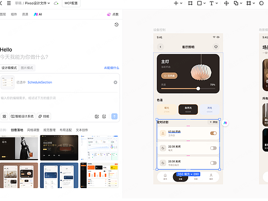Click the second attachment icon beside send

tap(104, 116)
